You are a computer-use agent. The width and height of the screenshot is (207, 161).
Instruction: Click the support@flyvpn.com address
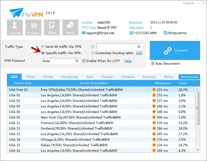coord(100,33)
